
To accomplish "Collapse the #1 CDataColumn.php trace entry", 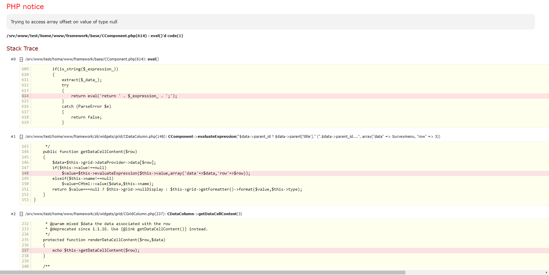I will point(21,137).
